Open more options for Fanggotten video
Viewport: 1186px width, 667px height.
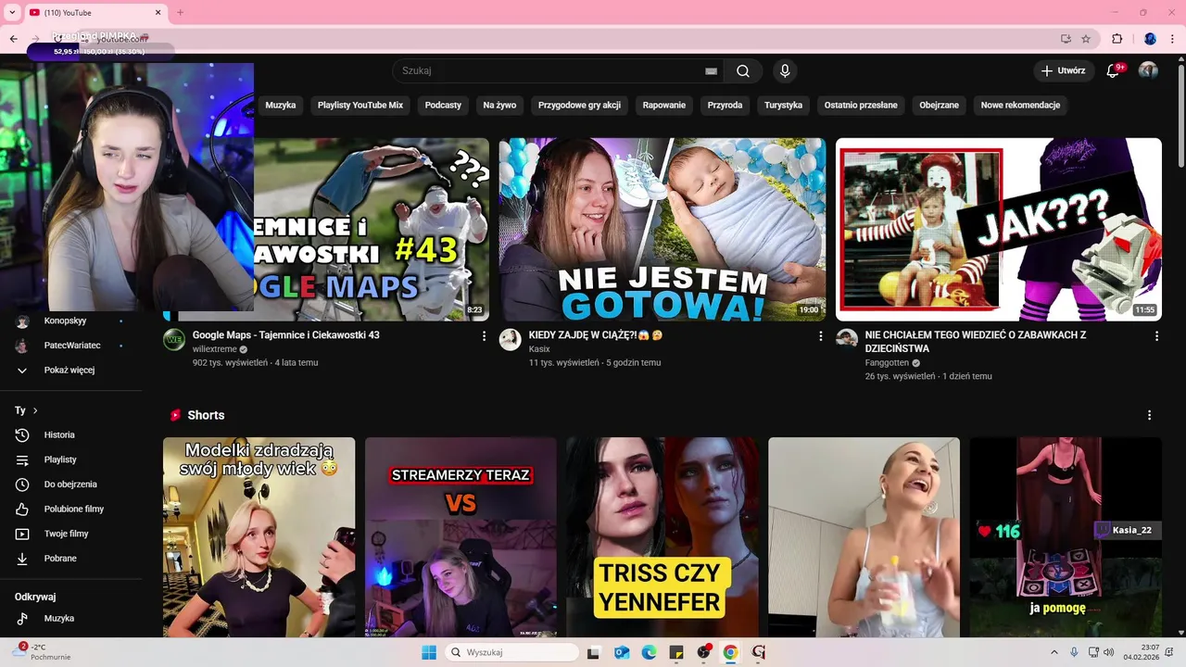point(1156,336)
